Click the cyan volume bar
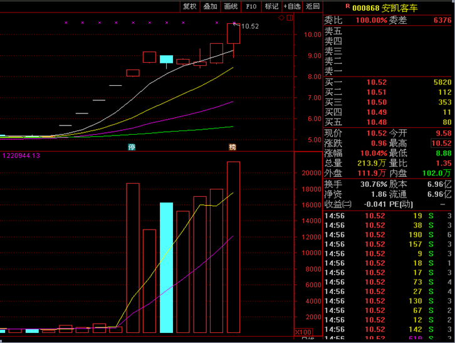The height and width of the screenshot is (343, 455). coord(166,267)
